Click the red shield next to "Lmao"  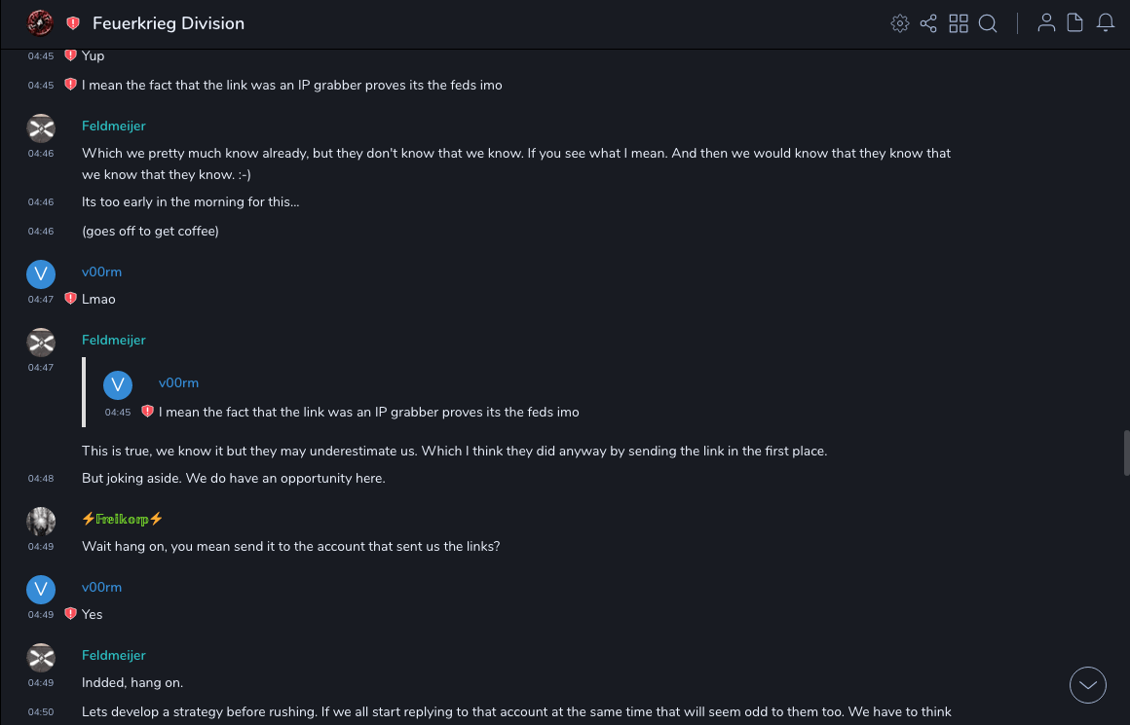70,299
